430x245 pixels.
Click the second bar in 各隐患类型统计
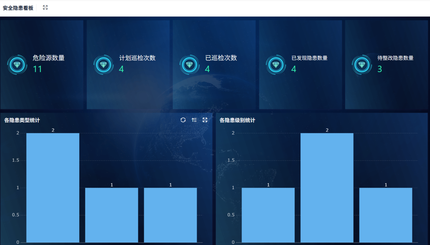(x=111, y=215)
